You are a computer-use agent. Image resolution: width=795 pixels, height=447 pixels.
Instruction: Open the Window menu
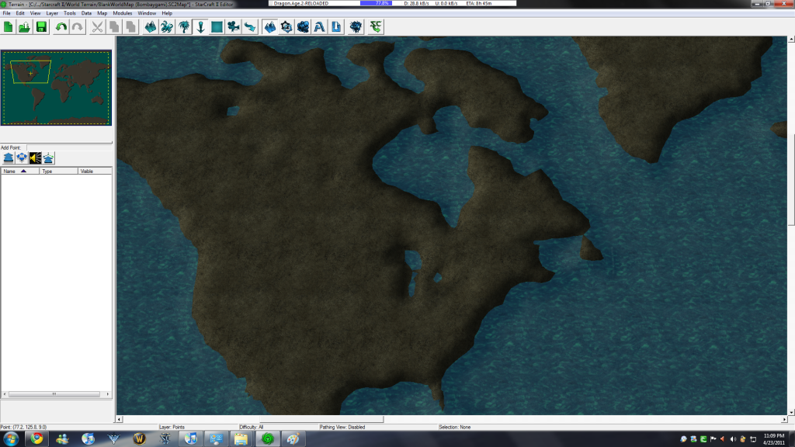tap(147, 13)
